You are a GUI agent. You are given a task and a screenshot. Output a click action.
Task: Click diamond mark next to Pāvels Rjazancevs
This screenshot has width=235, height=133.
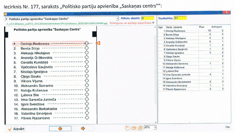87,117
